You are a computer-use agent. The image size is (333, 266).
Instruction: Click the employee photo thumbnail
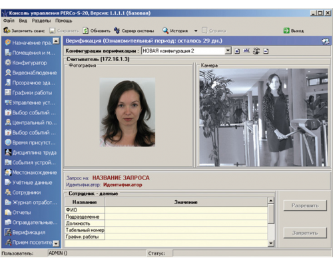(127, 112)
